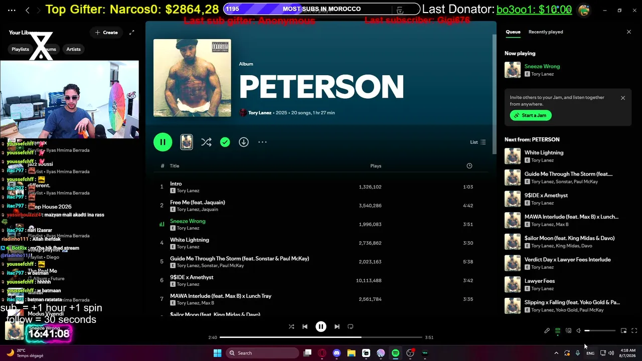Screen dimensions: 642x361
Task: Show hidden system tray icons
Action: coord(556,353)
